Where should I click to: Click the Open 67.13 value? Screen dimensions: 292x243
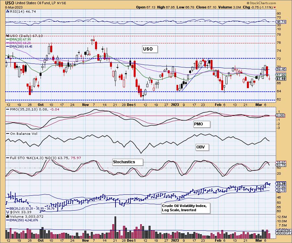(x=146, y=7)
